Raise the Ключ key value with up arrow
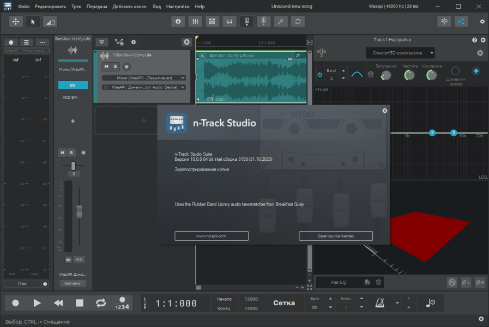Image resolution: width=489 pixels, height=327 pixels. point(361,299)
